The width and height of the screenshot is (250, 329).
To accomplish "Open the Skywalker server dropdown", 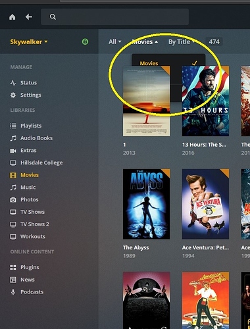I will tap(29, 41).
